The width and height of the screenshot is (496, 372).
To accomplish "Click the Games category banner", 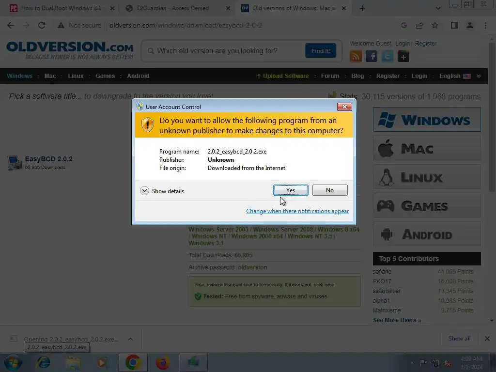I will [427, 205].
